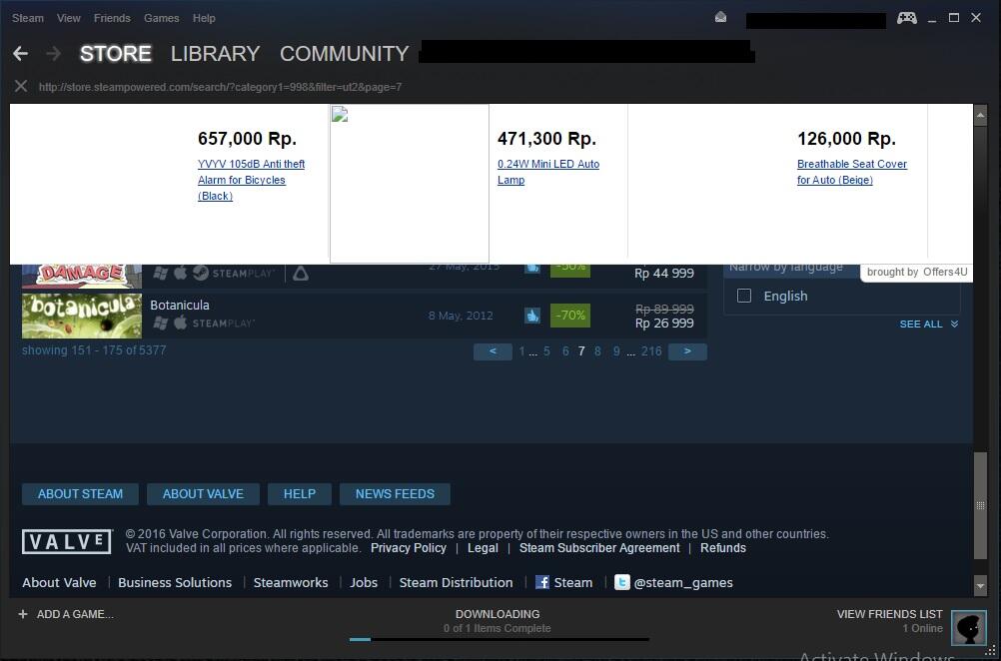This screenshot has height=661, width=1001.
Task: Go to results page 1
Action: pos(521,351)
